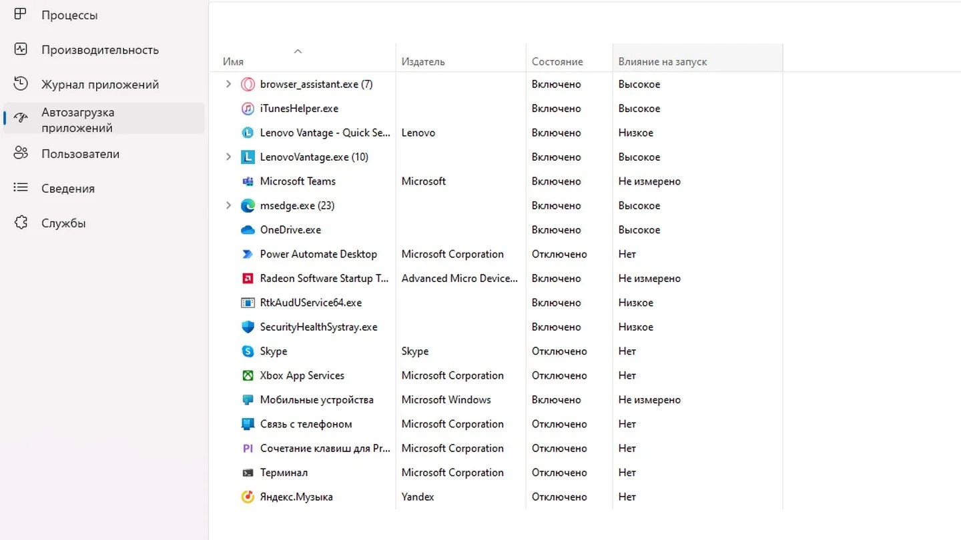Click the Процессы sidebar icon

(x=21, y=15)
